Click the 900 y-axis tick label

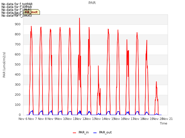click(x=18, y=24)
